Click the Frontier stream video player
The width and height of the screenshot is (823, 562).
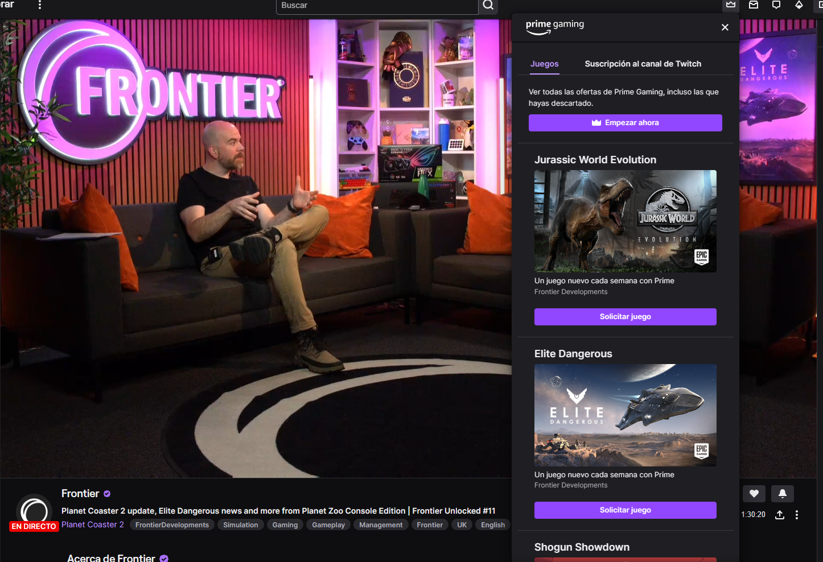(x=256, y=249)
